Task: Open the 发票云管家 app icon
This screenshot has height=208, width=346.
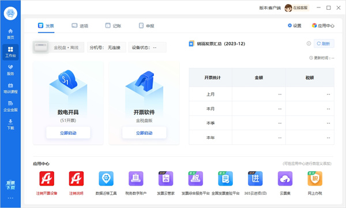Action: pos(166,179)
